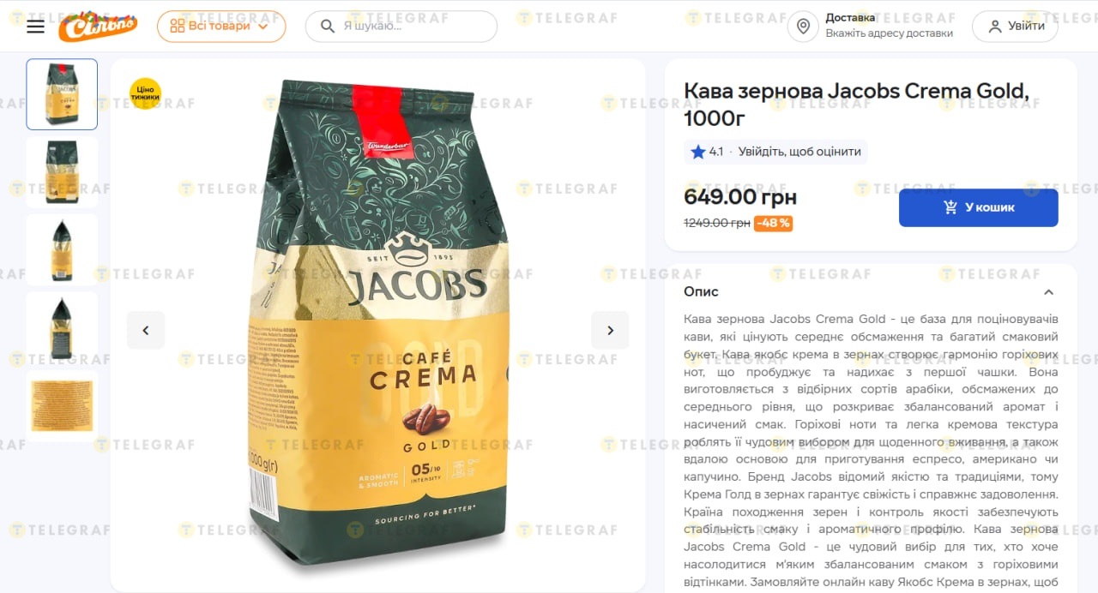
Task: Select the first front-view package thumbnail
Action: click(62, 94)
